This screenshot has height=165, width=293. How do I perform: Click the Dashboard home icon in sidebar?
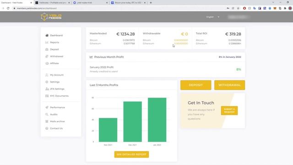click(47, 35)
